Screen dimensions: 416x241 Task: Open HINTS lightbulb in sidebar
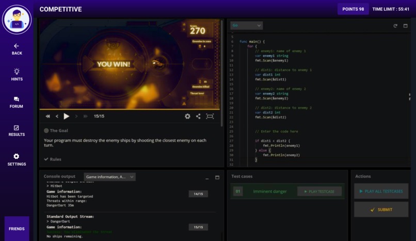pos(17,75)
